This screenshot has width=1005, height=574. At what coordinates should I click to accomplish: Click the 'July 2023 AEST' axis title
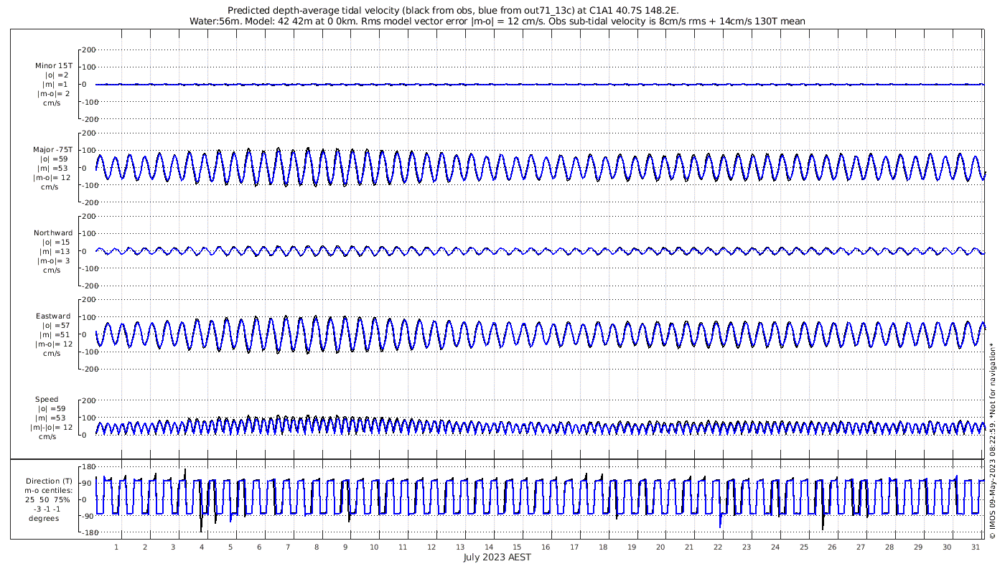[497, 557]
